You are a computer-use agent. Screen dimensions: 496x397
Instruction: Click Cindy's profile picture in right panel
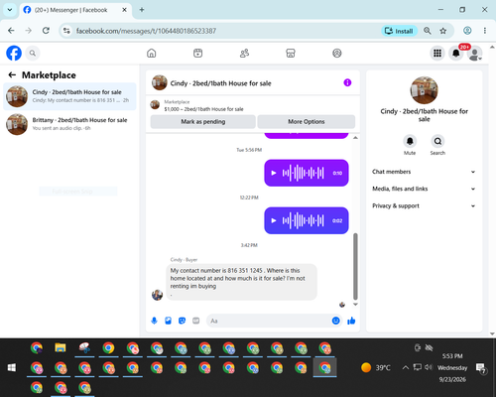[424, 90]
